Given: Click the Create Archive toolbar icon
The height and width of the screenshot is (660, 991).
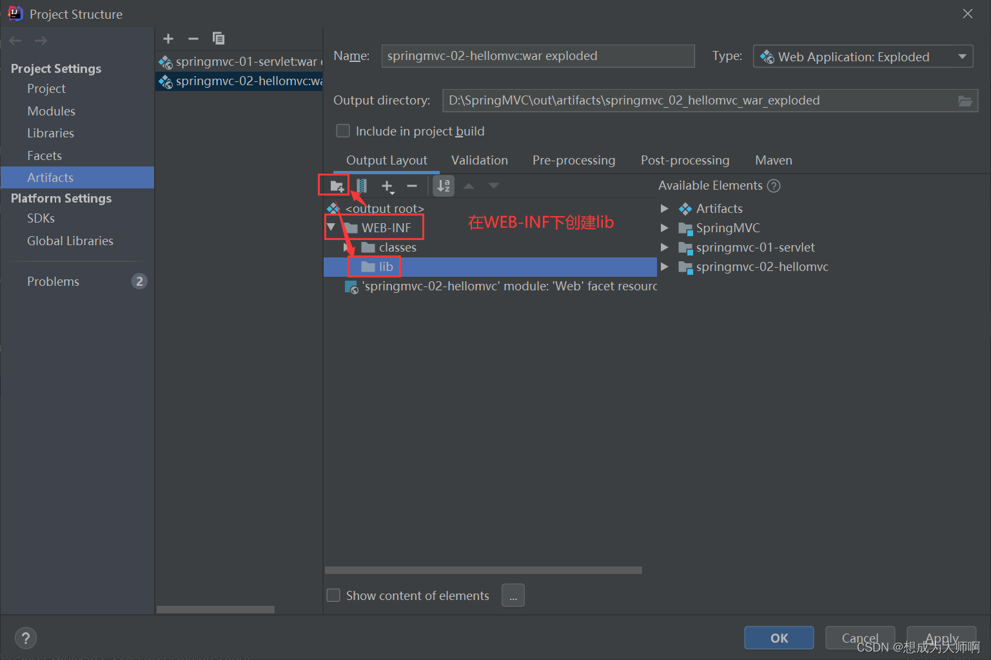Looking at the screenshot, I should pos(362,186).
